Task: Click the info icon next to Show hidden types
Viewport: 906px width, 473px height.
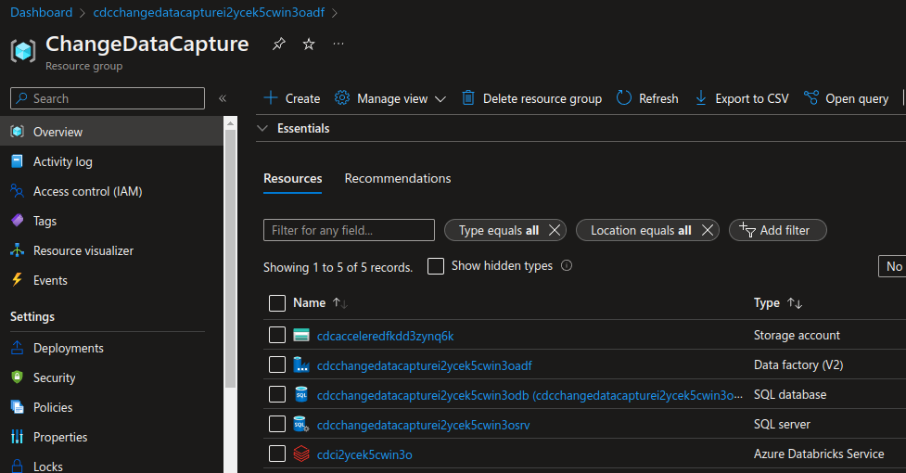Action: [x=567, y=265]
